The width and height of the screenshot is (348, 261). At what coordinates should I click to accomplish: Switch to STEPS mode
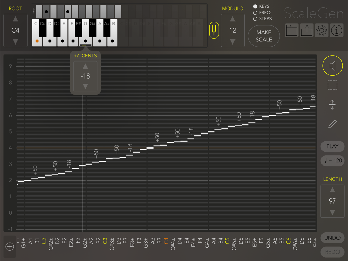coord(255,19)
